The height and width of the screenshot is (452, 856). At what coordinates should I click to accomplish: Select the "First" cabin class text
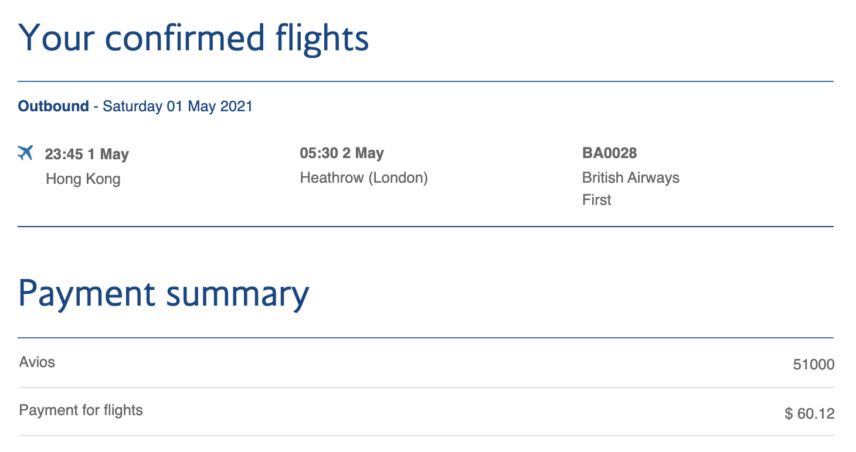pyautogui.click(x=597, y=200)
